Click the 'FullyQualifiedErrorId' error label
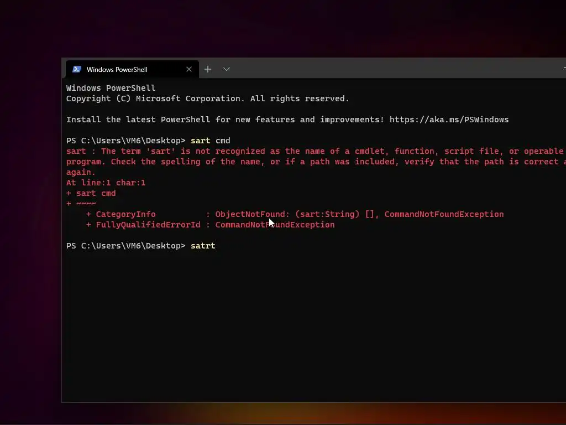Screen dimensions: 566x425 pyautogui.click(x=148, y=225)
